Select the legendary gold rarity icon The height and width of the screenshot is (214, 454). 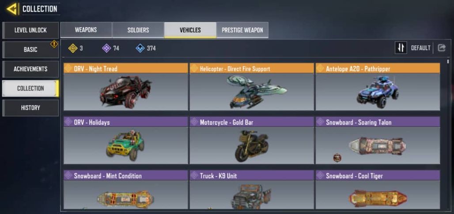[x=73, y=48]
